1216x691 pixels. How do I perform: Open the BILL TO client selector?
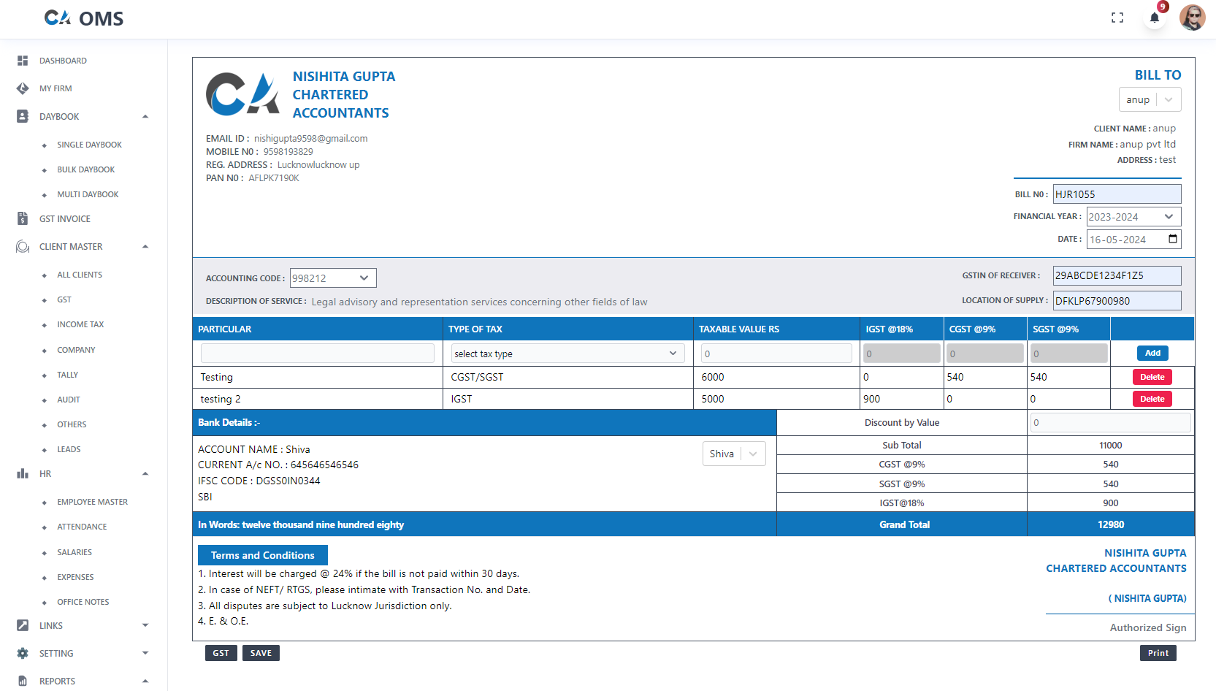click(1150, 99)
